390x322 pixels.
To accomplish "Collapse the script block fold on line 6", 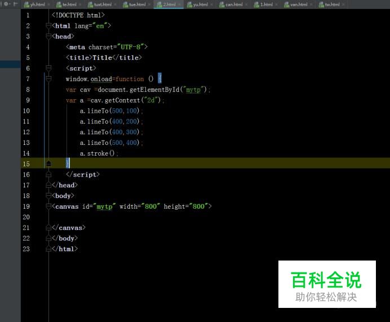I will coord(48,68).
